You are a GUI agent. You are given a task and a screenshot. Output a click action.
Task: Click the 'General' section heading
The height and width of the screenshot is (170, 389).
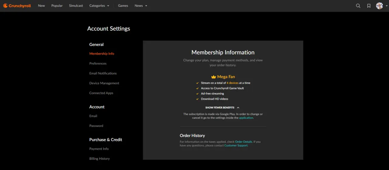(96, 45)
